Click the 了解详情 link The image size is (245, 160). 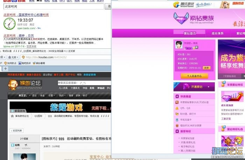click(x=226, y=119)
